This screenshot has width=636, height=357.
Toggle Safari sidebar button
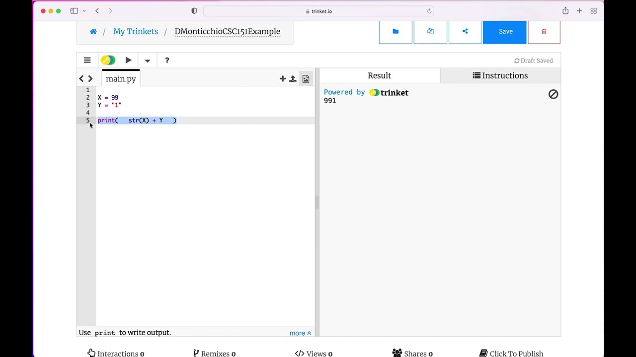[x=74, y=11]
